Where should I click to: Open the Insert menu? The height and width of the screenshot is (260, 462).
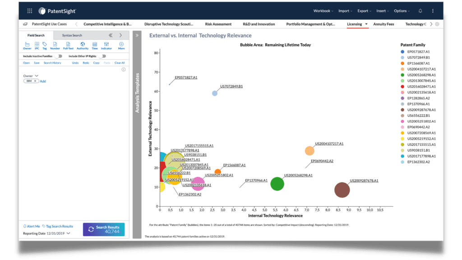click(x=383, y=11)
